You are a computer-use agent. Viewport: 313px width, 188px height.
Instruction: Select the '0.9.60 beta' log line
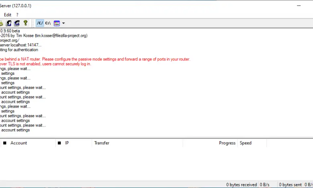tap(10, 31)
